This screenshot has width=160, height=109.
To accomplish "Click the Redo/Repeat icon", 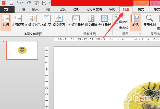I will [29, 3].
